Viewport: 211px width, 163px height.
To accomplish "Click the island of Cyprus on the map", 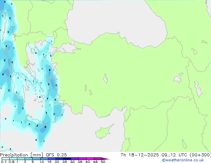I will click(x=104, y=132).
